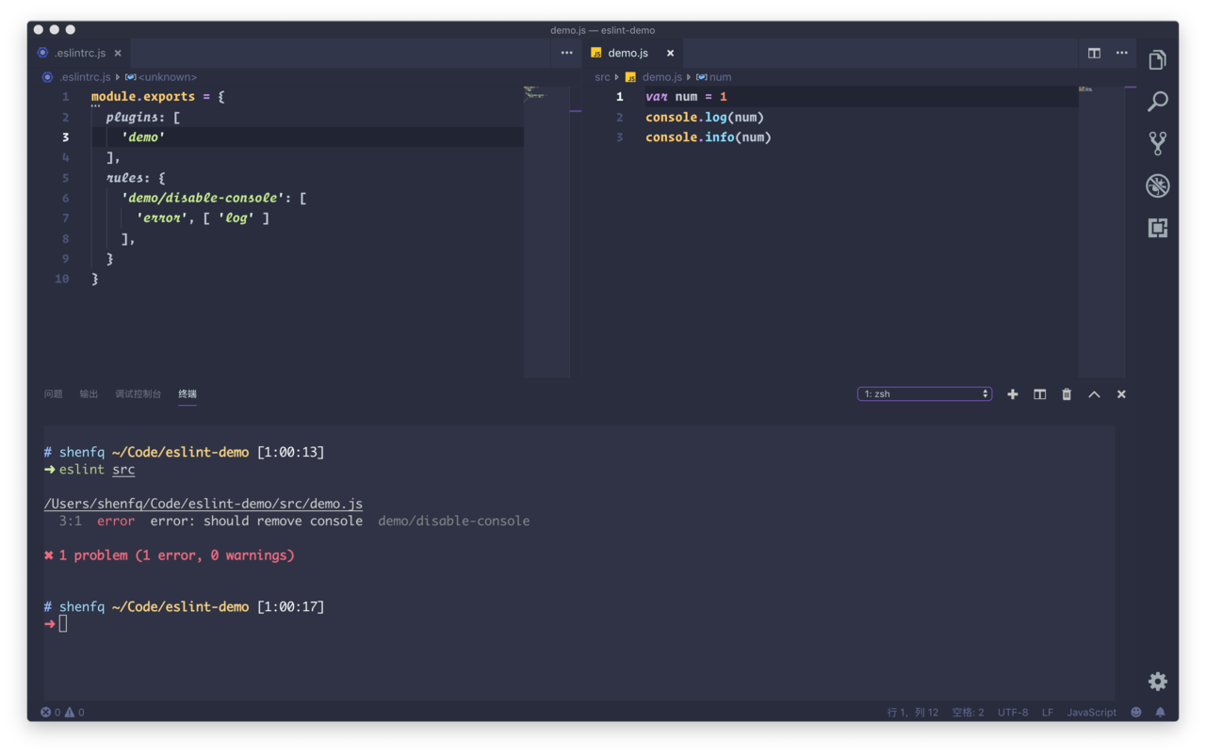The width and height of the screenshot is (1206, 755).
Task: Click line number 3 in .eslintrc.js gutter
Action: (65, 137)
